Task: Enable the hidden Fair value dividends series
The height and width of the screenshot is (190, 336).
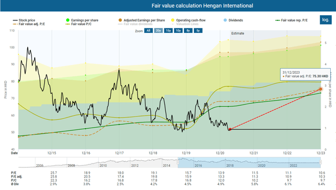Action: pyautogui.click(x=135, y=24)
